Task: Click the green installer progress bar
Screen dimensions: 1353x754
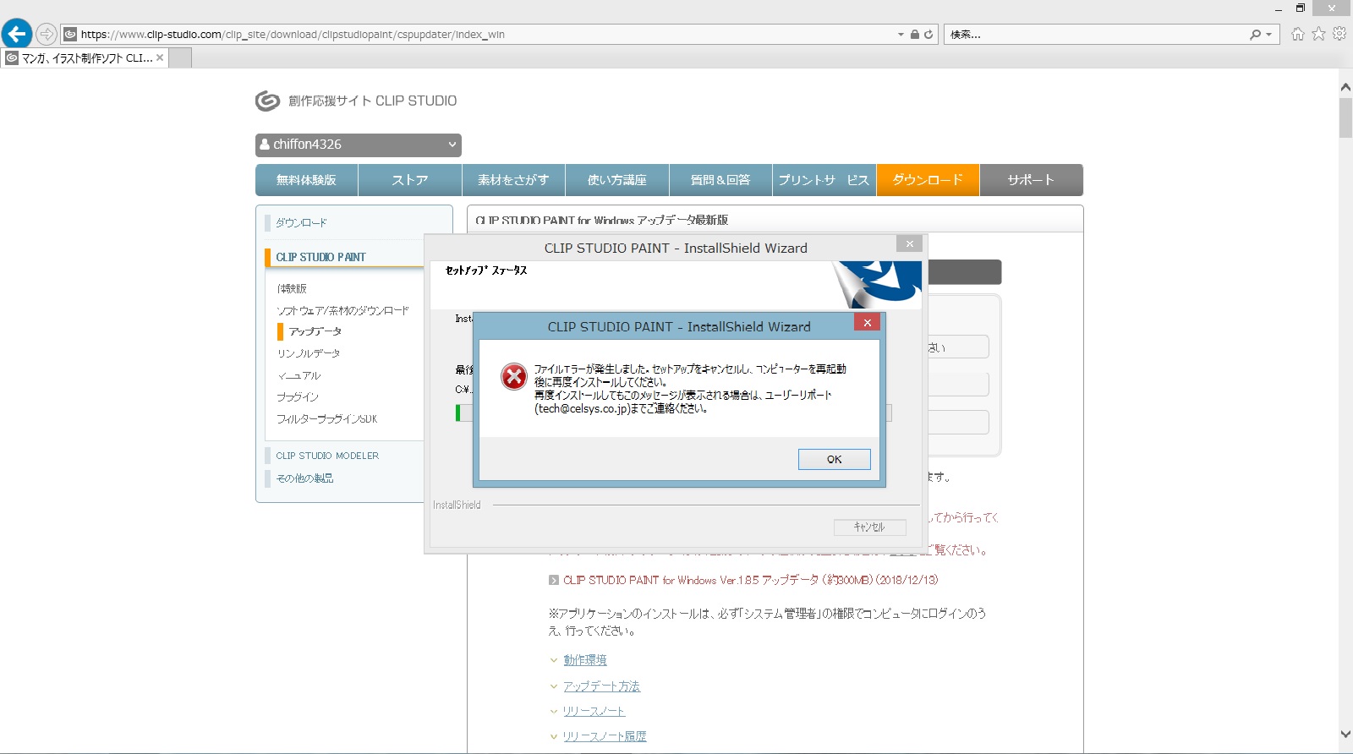Action: point(458,413)
